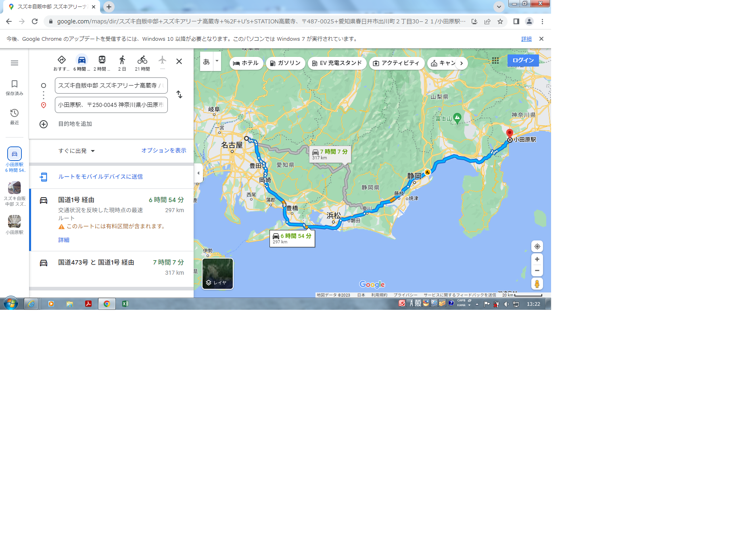
Task: Open the Chrome three-dot menu
Action: click(542, 22)
